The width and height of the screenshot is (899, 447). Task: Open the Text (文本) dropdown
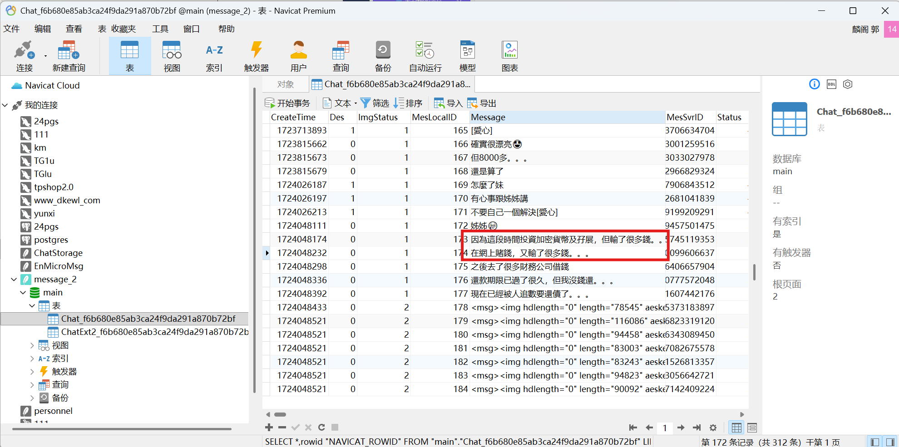coord(339,103)
